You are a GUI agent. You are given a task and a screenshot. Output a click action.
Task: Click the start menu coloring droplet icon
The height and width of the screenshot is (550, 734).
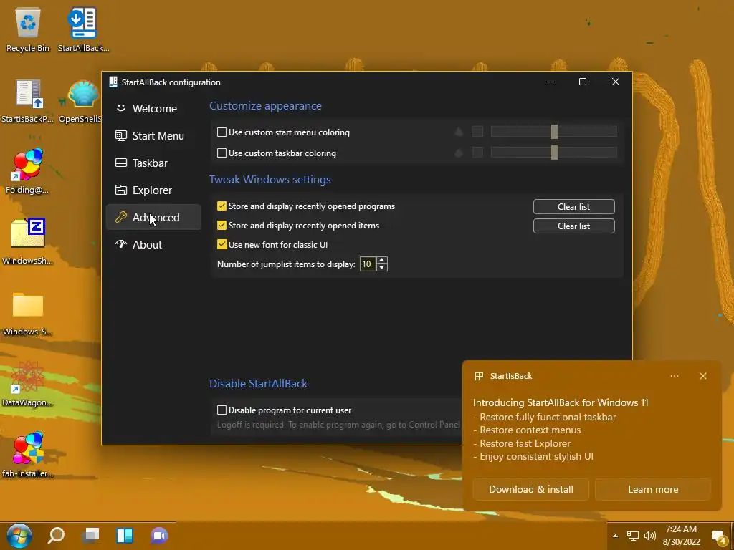pyautogui.click(x=459, y=132)
